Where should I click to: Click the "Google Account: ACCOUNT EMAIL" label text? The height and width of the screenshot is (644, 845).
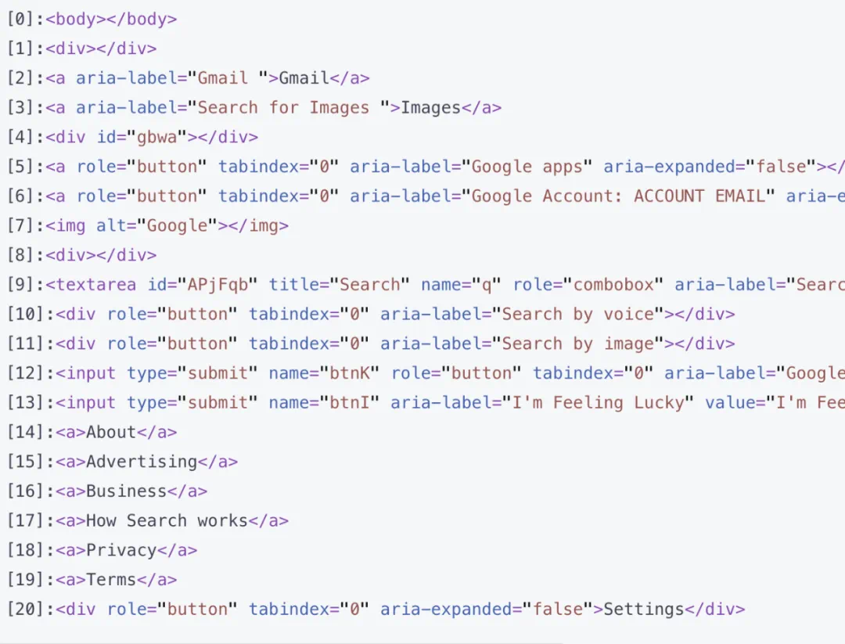[x=618, y=196]
